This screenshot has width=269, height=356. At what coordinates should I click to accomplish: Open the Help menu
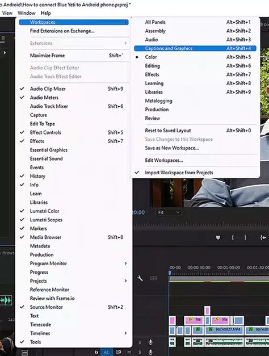pos(45,13)
